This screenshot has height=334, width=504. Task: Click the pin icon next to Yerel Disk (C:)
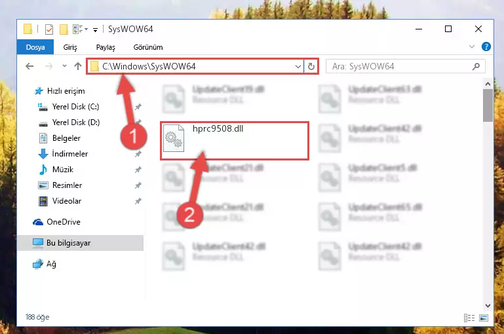(138, 107)
